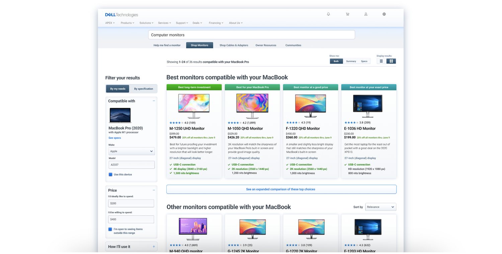
Task: Open the notifications bell icon
Action: (x=328, y=14)
